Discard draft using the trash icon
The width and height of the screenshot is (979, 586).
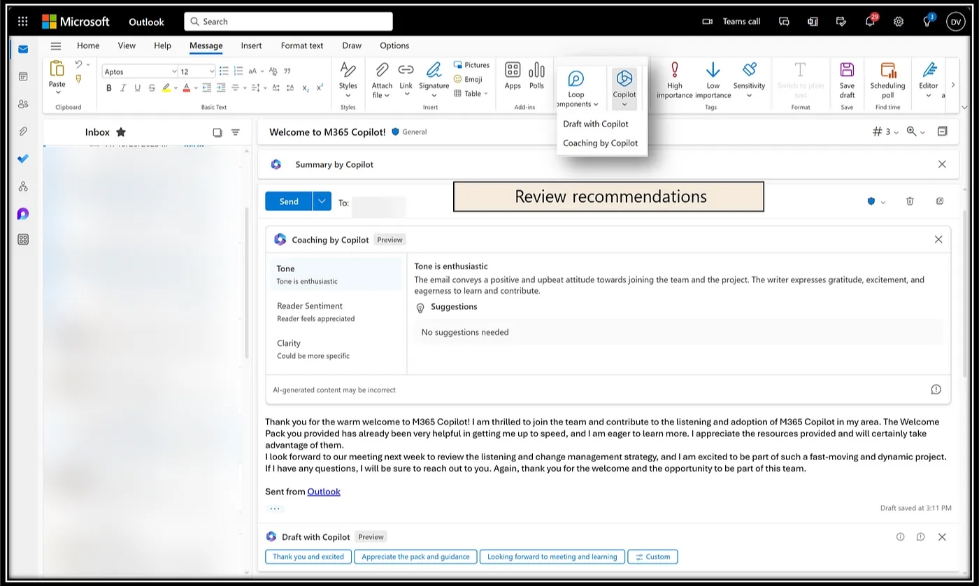[x=910, y=201]
